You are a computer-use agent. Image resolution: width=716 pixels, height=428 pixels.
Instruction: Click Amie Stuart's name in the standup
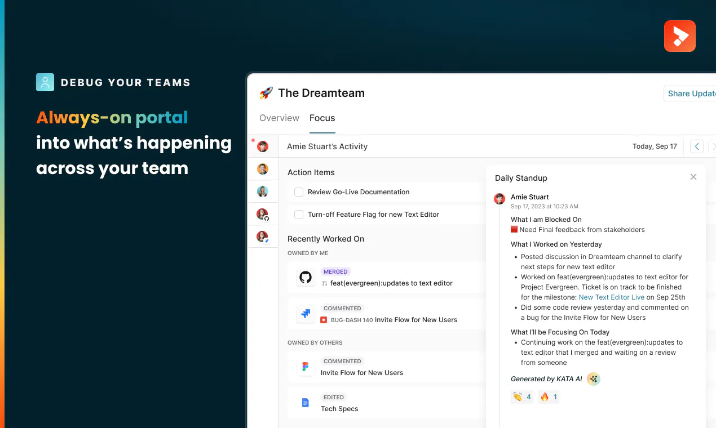point(530,197)
